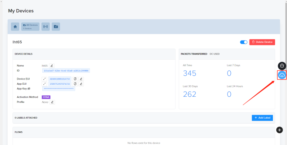Edit the App EUI pencil icon
The height and width of the screenshot is (145, 287).
click(81, 84)
